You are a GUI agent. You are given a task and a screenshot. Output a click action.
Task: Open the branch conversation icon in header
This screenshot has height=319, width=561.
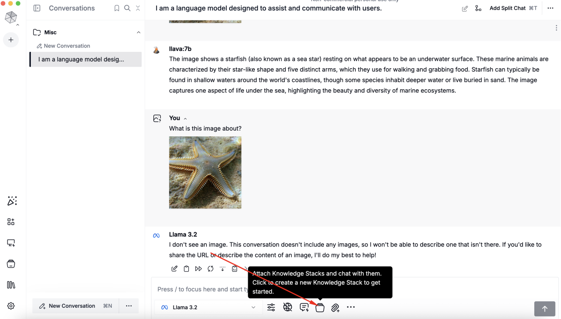click(x=478, y=8)
